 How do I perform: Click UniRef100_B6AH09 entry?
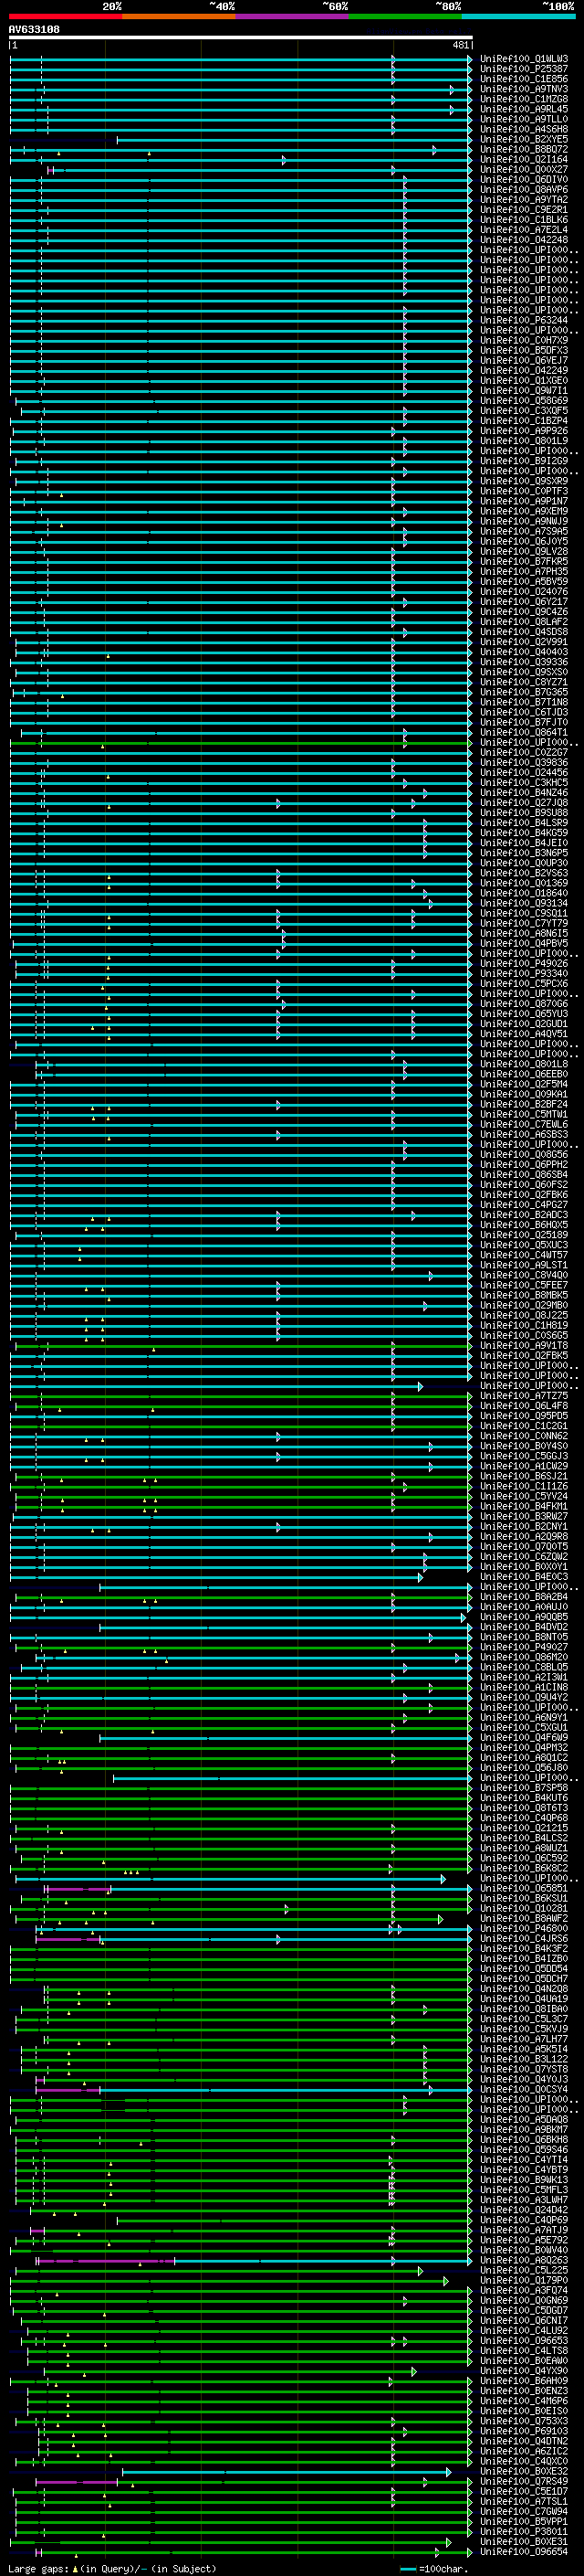pyautogui.click(x=523, y=2381)
